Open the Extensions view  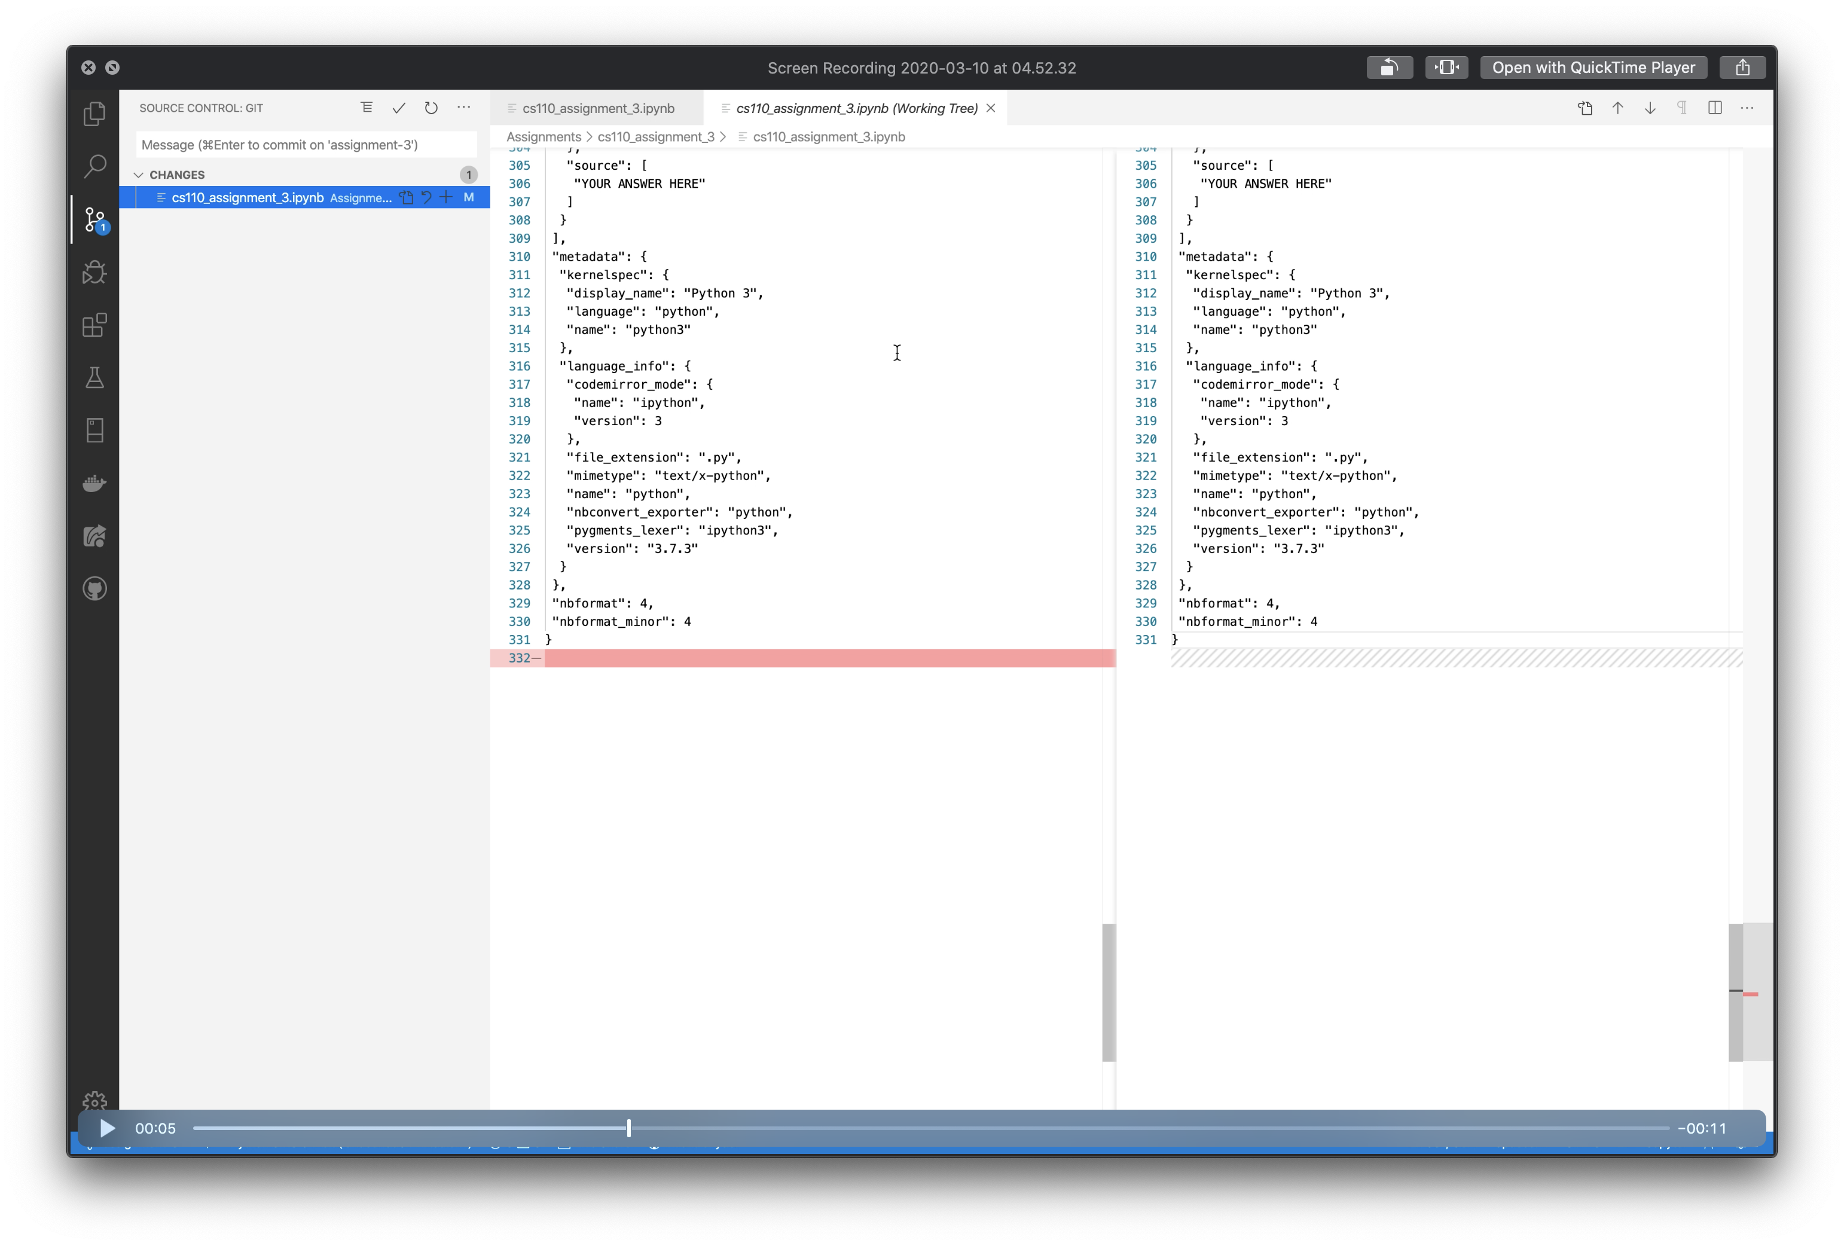(94, 325)
